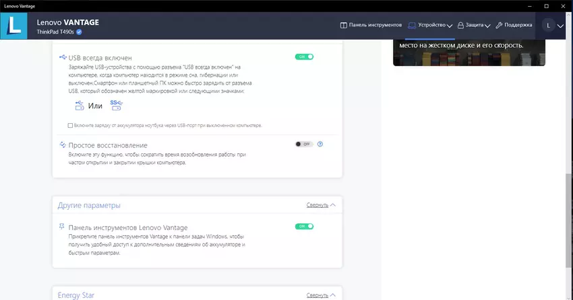The width and height of the screenshot is (573, 300).
Task: Click the verified badge beside ThinkPad T490s
Action: [80, 32]
